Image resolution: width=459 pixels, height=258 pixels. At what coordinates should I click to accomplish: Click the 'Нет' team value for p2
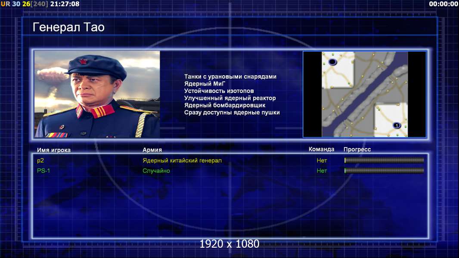click(x=322, y=160)
